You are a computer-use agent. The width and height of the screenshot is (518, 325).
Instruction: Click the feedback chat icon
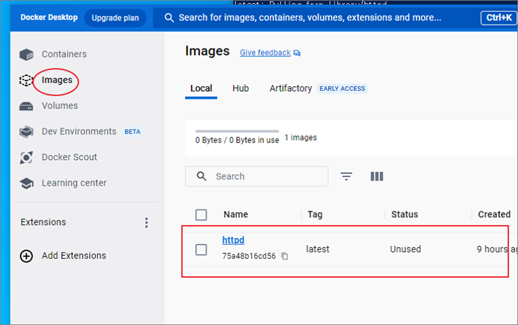pyautogui.click(x=297, y=53)
